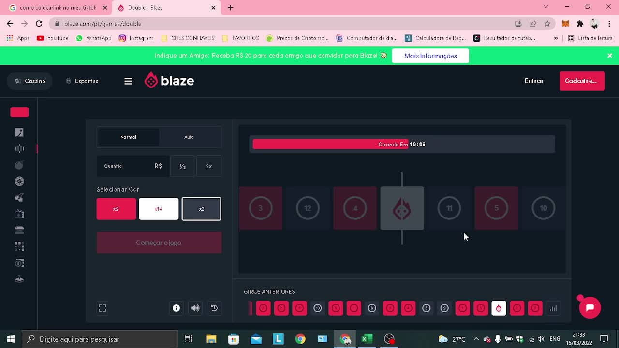Open the roulette wheel icon in sidebar
Viewport: 619px width, 348px height.
(19, 182)
